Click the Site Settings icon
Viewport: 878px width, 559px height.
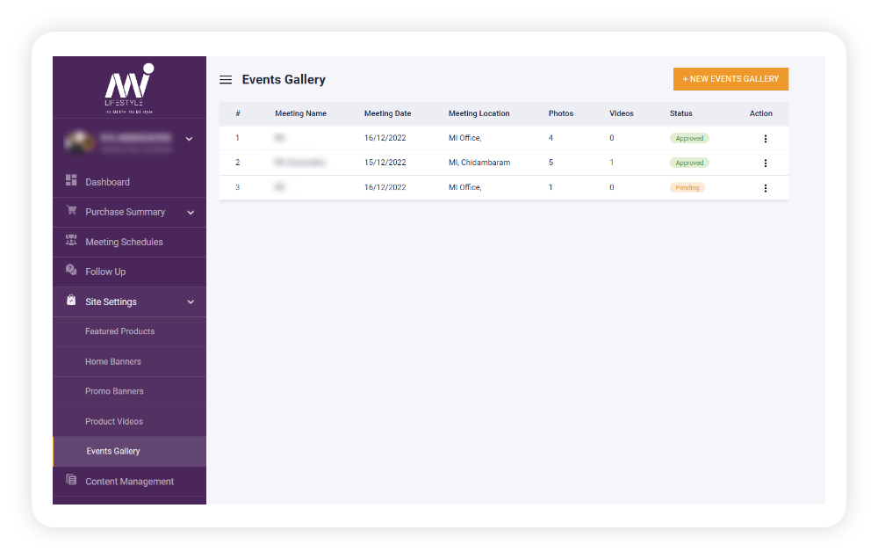(71, 301)
